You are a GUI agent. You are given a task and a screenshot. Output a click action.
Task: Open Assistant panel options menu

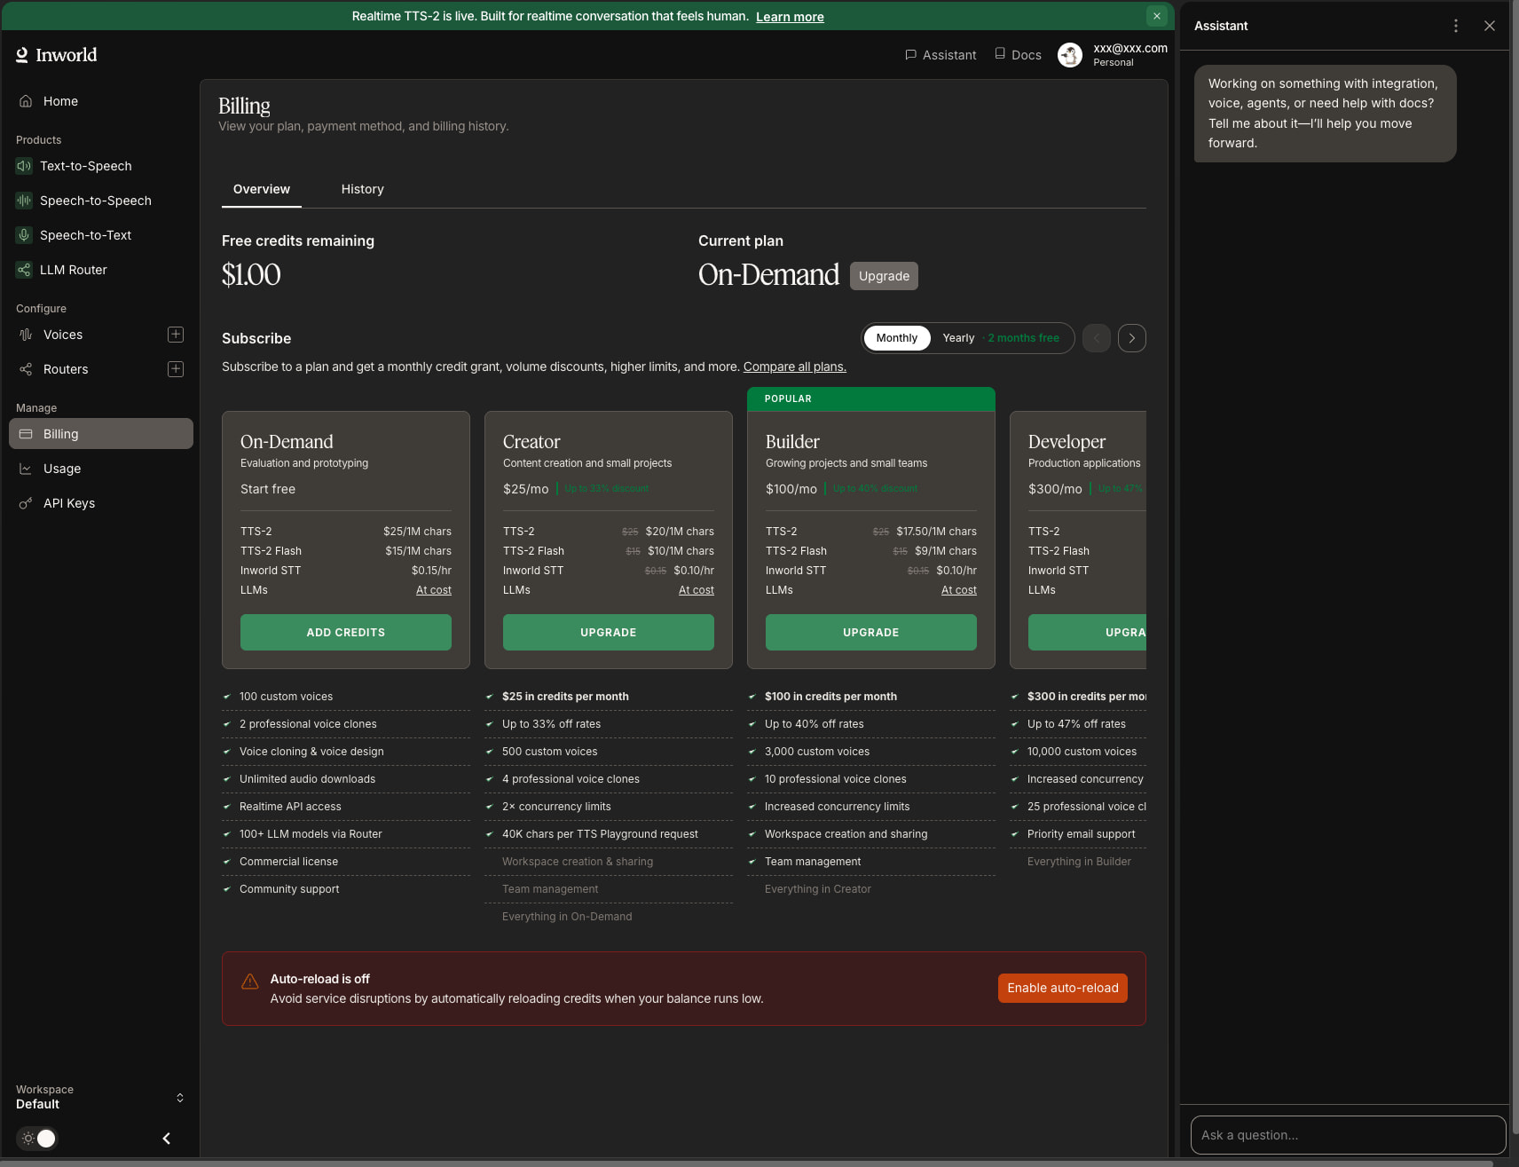[x=1456, y=26]
